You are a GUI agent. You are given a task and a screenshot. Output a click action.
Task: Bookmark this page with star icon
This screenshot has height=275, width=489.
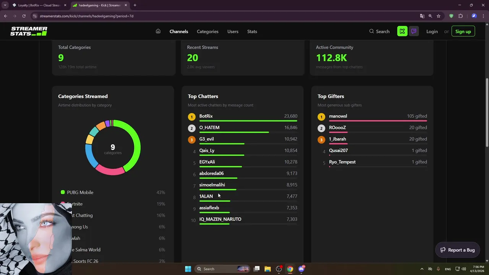click(439, 16)
